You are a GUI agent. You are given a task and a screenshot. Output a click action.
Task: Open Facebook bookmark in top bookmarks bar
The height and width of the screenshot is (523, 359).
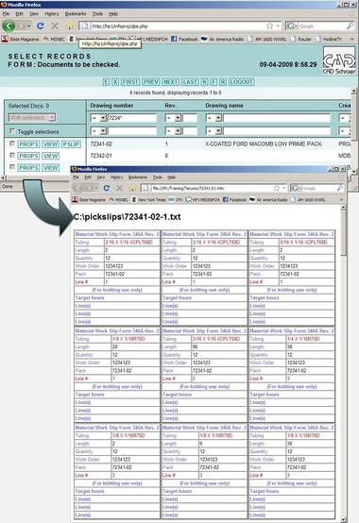[184, 39]
